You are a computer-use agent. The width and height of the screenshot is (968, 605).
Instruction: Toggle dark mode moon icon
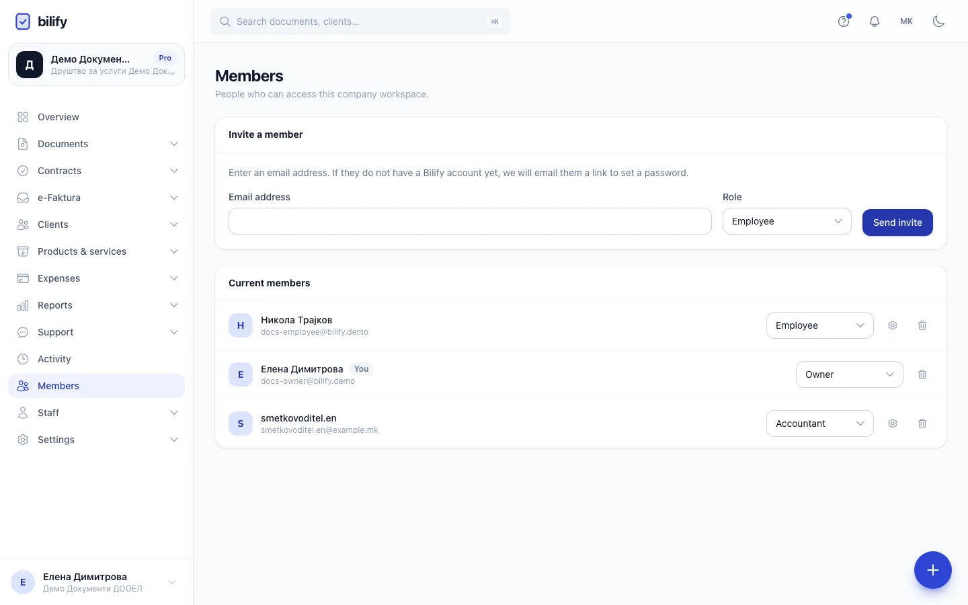coord(939,22)
